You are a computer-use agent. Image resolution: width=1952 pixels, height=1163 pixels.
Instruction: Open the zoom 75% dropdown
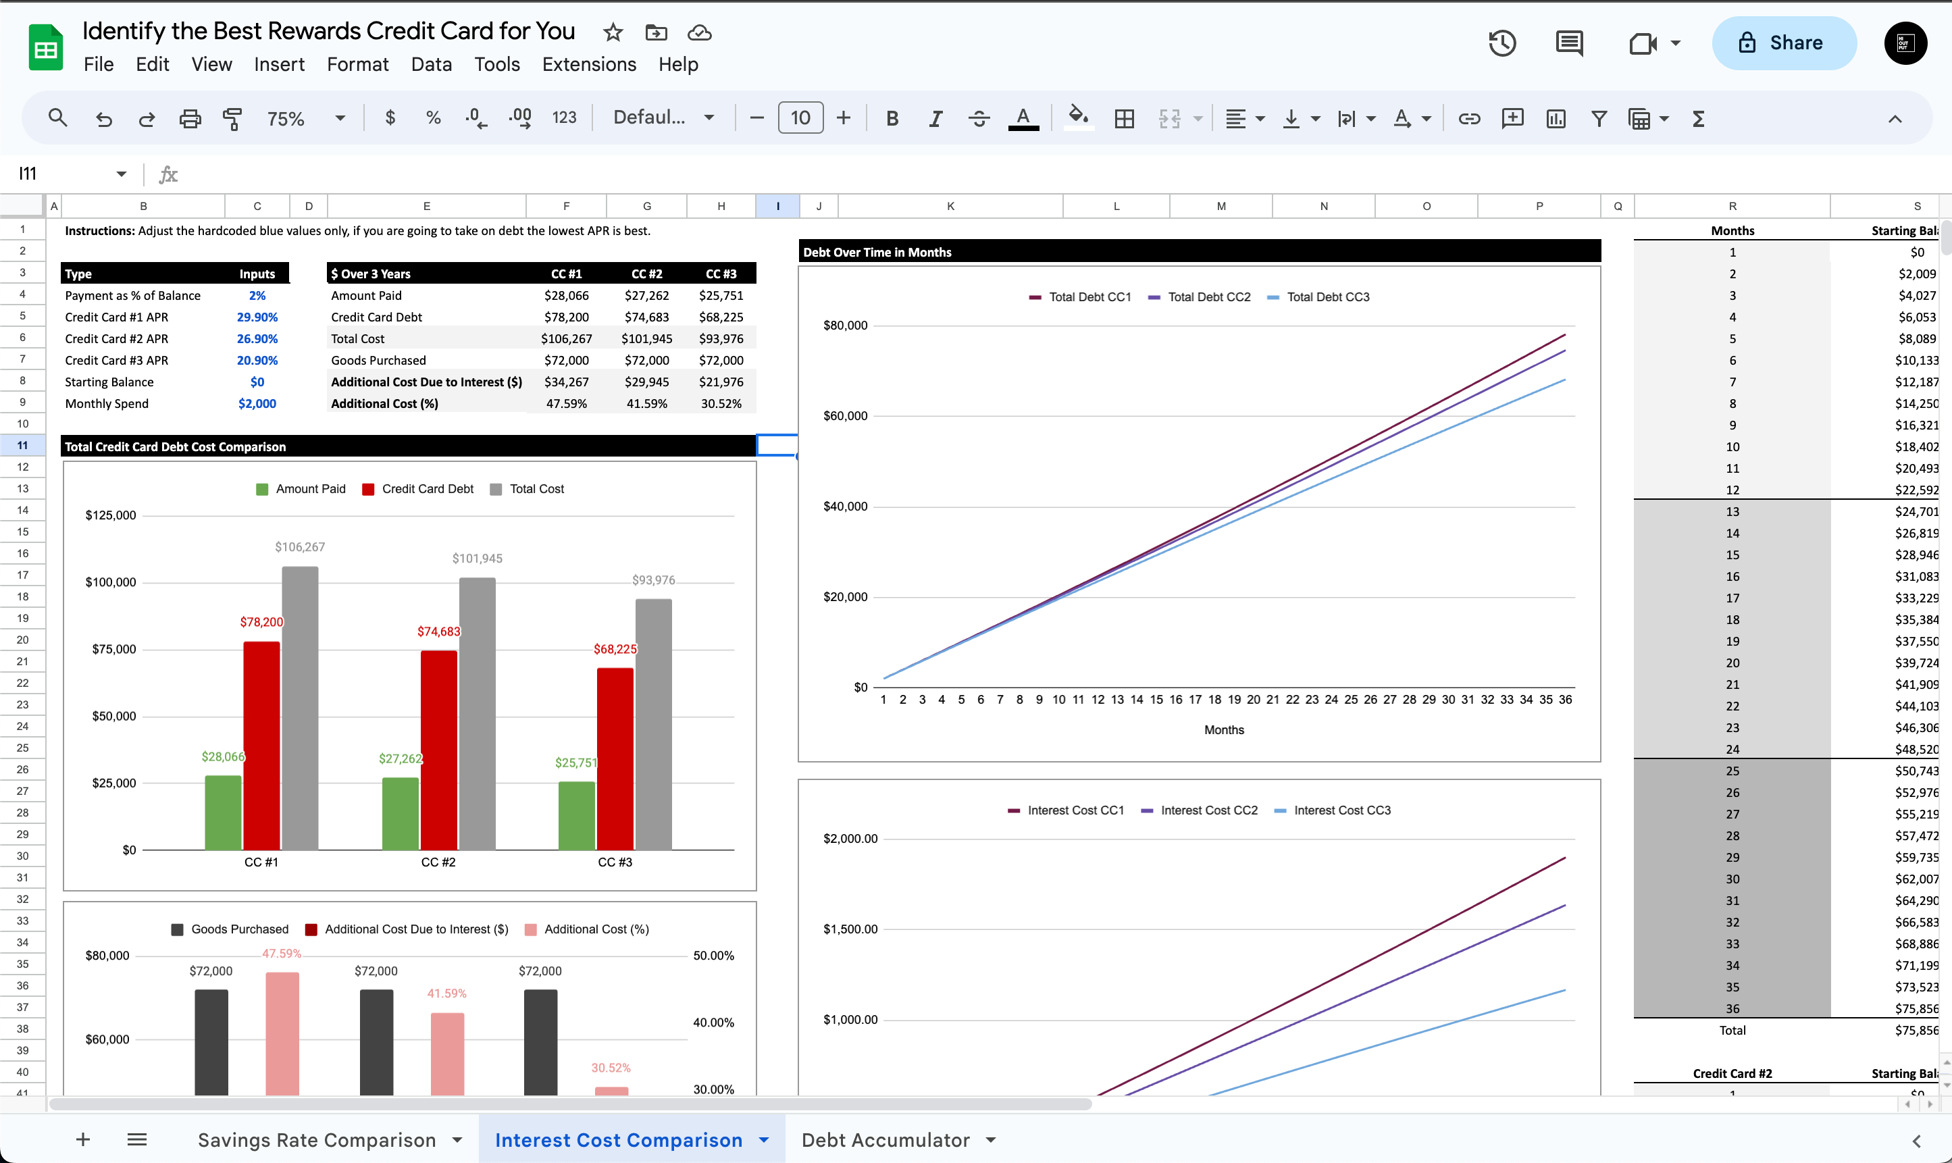[x=305, y=118]
